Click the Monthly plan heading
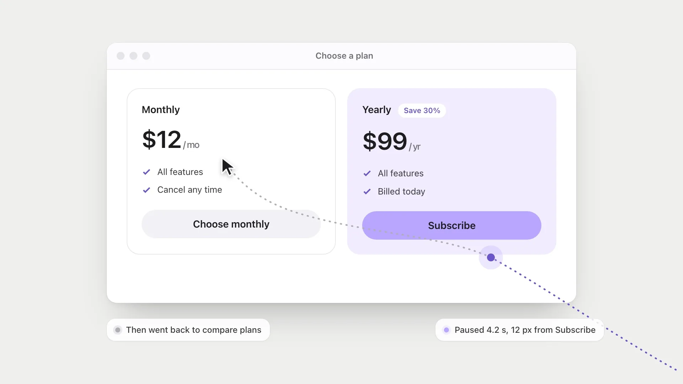Image resolution: width=683 pixels, height=384 pixels. click(x=161, y=110)
